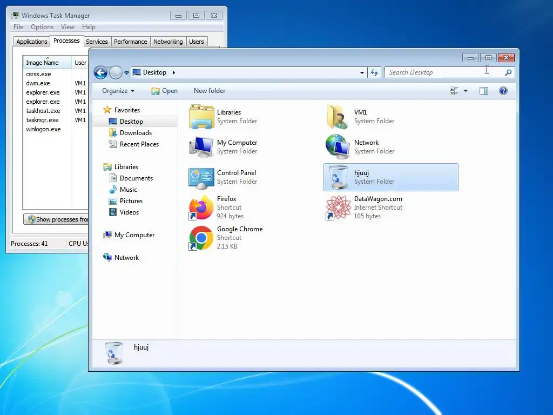This screenshot has width=553, height=415.
Task: Sort processes by Image Name column
Action: [x=47, y=63]
